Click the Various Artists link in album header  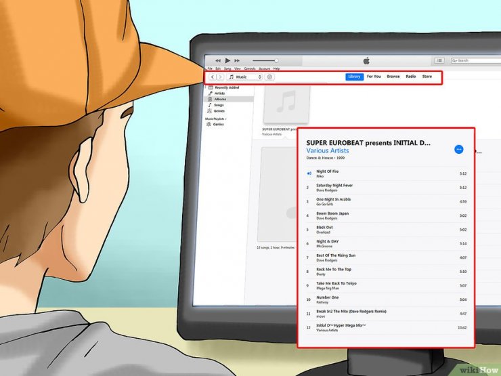[328, 150]
